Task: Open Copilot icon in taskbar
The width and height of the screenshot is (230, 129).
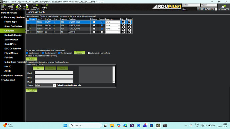Action: (x=119, y=125)
